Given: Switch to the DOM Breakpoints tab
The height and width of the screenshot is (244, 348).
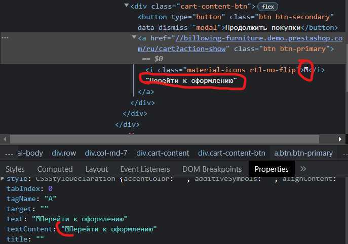Looking at the screenshot, I should click(x=212, y=169).
